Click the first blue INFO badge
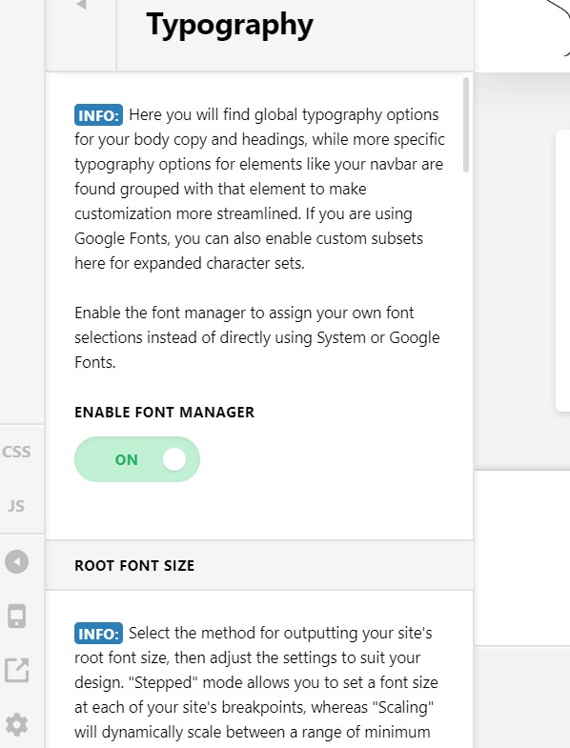This screenshot has height=748, width=570. 98,115
